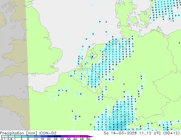
Task: Click the '11..12 UTC' time range text
Action: pos(150,133)
